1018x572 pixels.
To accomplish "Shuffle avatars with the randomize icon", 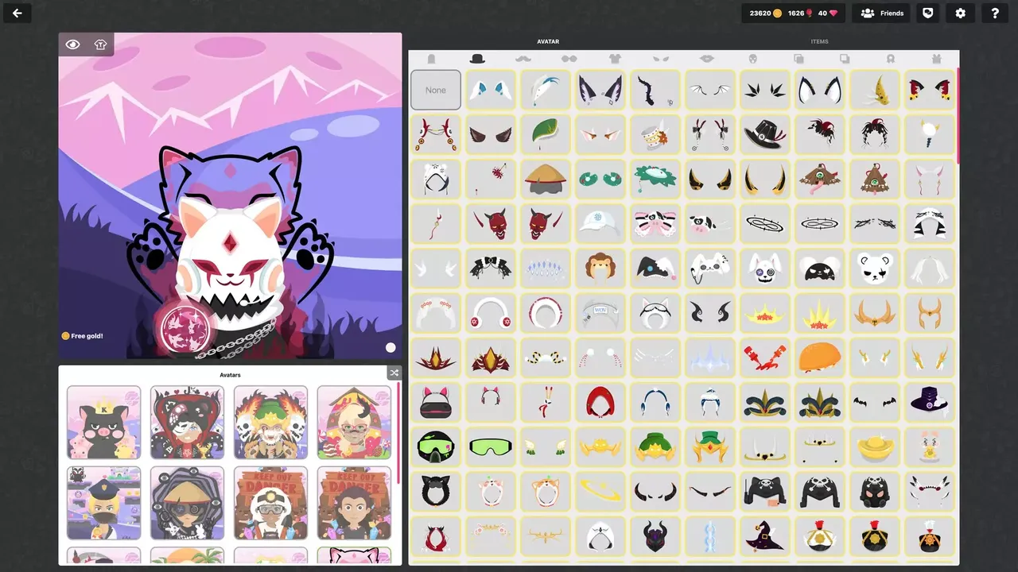I will tap(394, 373).
